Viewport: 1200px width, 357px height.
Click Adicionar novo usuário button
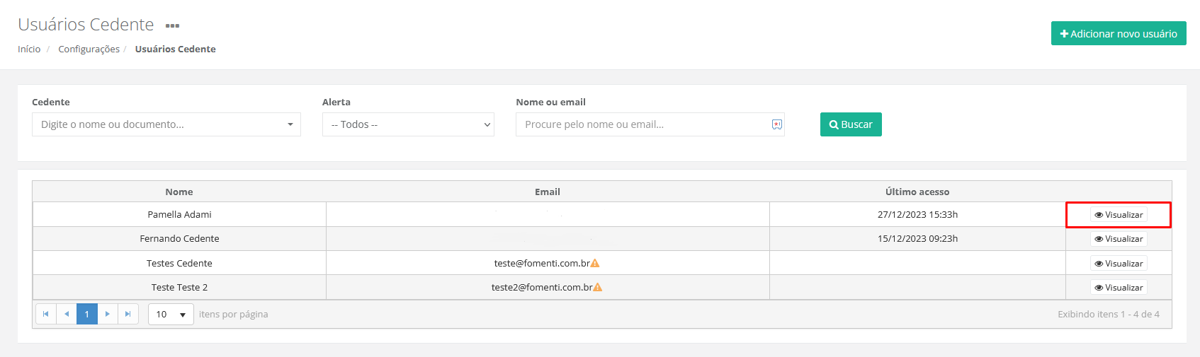tap(1118, 33)
